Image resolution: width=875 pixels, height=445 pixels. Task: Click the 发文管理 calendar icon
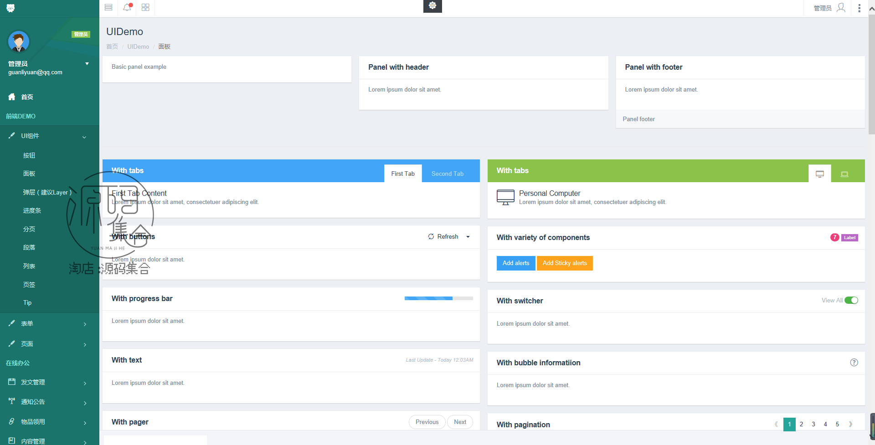[x=12, y=382]
